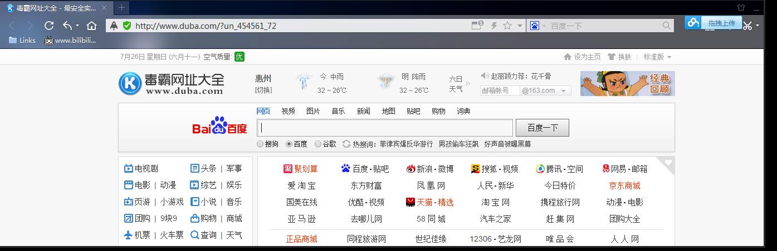The height and width of the screenshot is (251, 777).
Task: Expand the 六日天气 forecast arrow
Action: [x=468, y=84]
